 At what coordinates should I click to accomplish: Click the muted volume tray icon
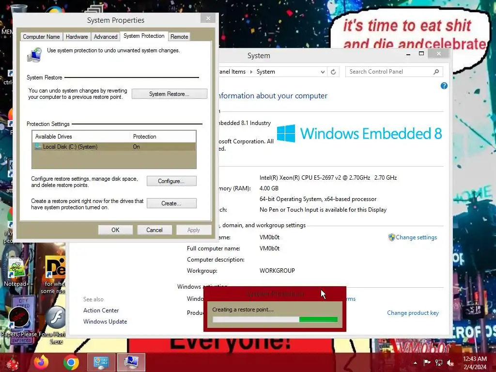point(450,362)
